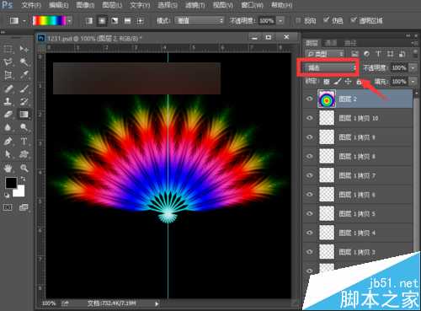Viewport: 421px width, 311px height.
Task: Select the Quick Selection tool
Action: coord(24,62)
